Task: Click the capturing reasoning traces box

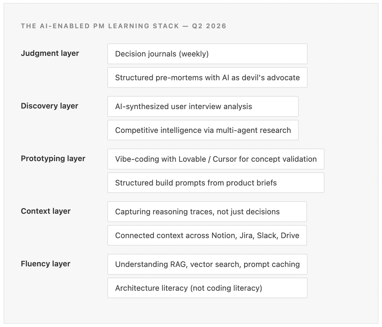Action: click(207, 212)
